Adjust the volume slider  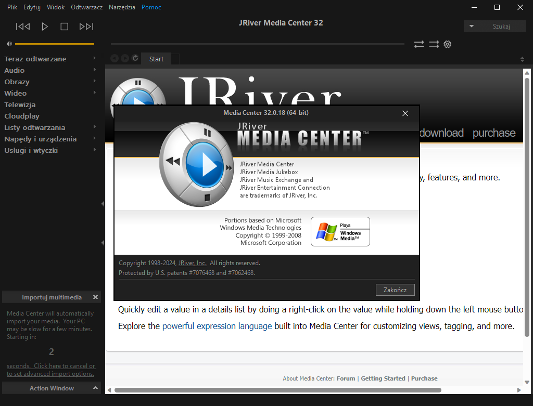pyautogui.click(x=54, y=44)
